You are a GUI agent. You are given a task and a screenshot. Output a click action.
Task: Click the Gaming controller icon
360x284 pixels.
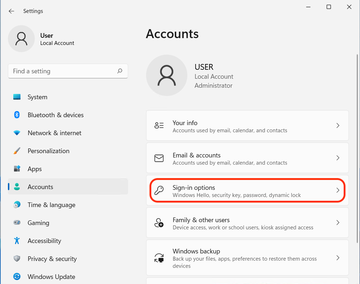17,223
